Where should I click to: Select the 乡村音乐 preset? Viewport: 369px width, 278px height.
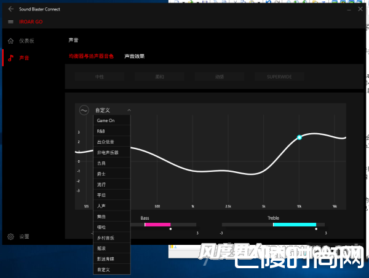pos(112,238)
